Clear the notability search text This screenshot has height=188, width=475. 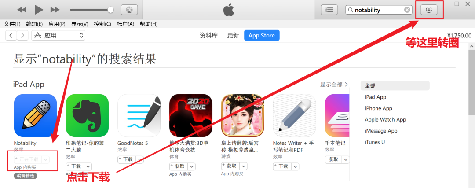pyautogui.click(x=407, y=10)
